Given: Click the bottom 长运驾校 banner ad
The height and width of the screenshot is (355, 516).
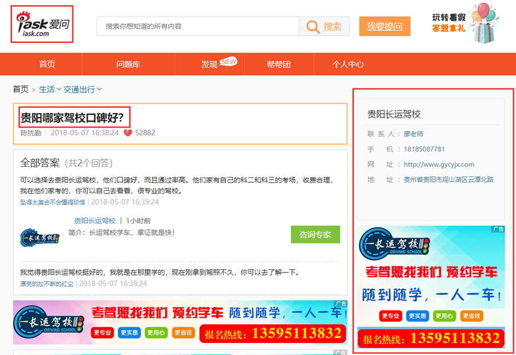Looking at the screenshot, I should coord(180,322).
